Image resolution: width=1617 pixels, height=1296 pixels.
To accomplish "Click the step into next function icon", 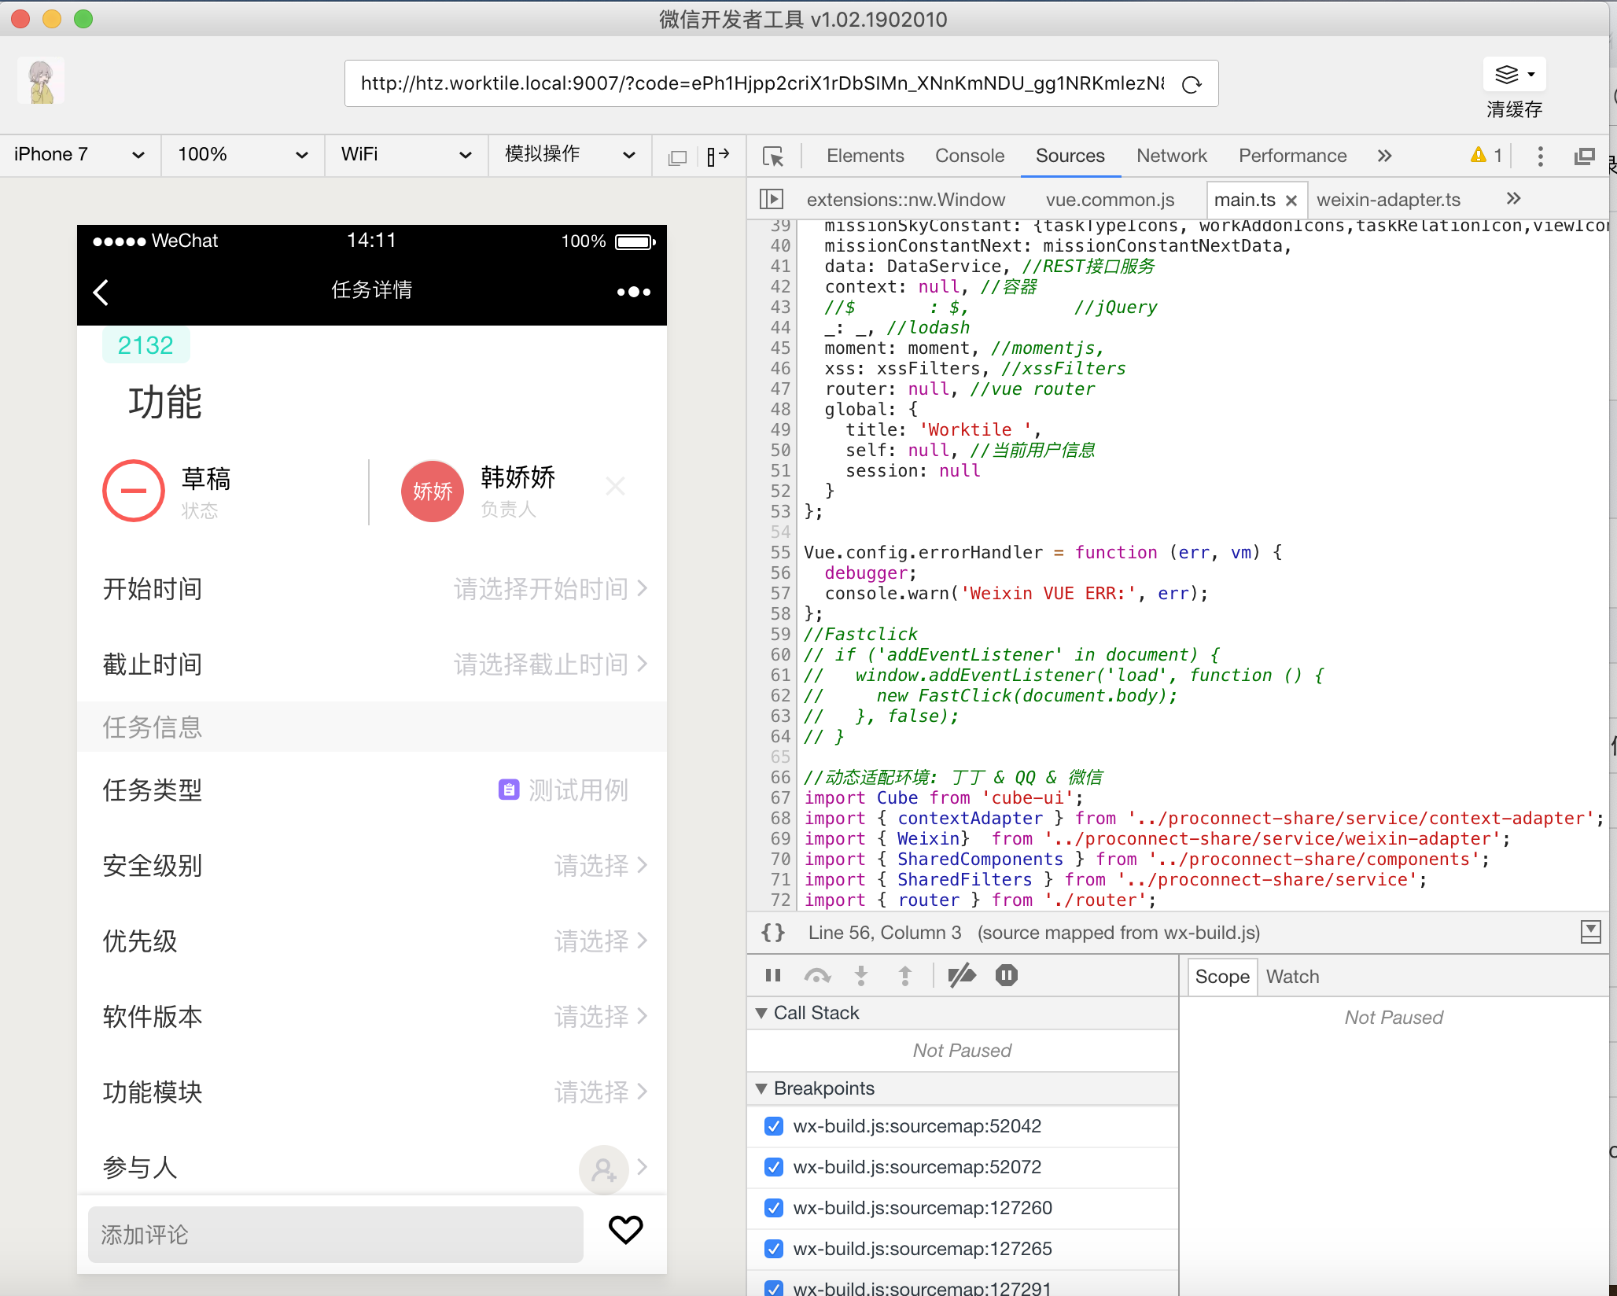I will [x=860, y=978].
